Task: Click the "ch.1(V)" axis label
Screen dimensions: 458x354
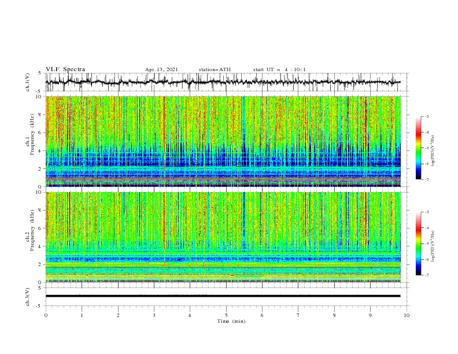Action: 28,82
